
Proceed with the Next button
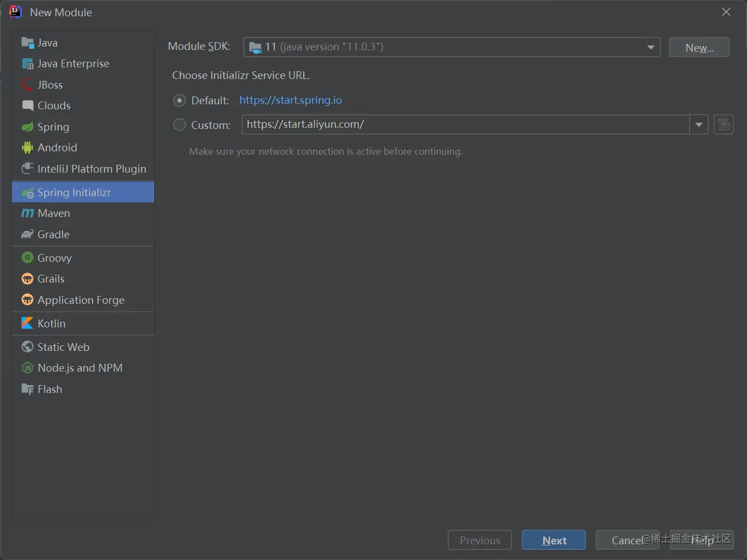pyautogui.click(x=554, y=540)
